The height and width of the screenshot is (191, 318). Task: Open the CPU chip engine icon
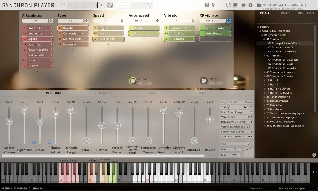pos(243,5)
